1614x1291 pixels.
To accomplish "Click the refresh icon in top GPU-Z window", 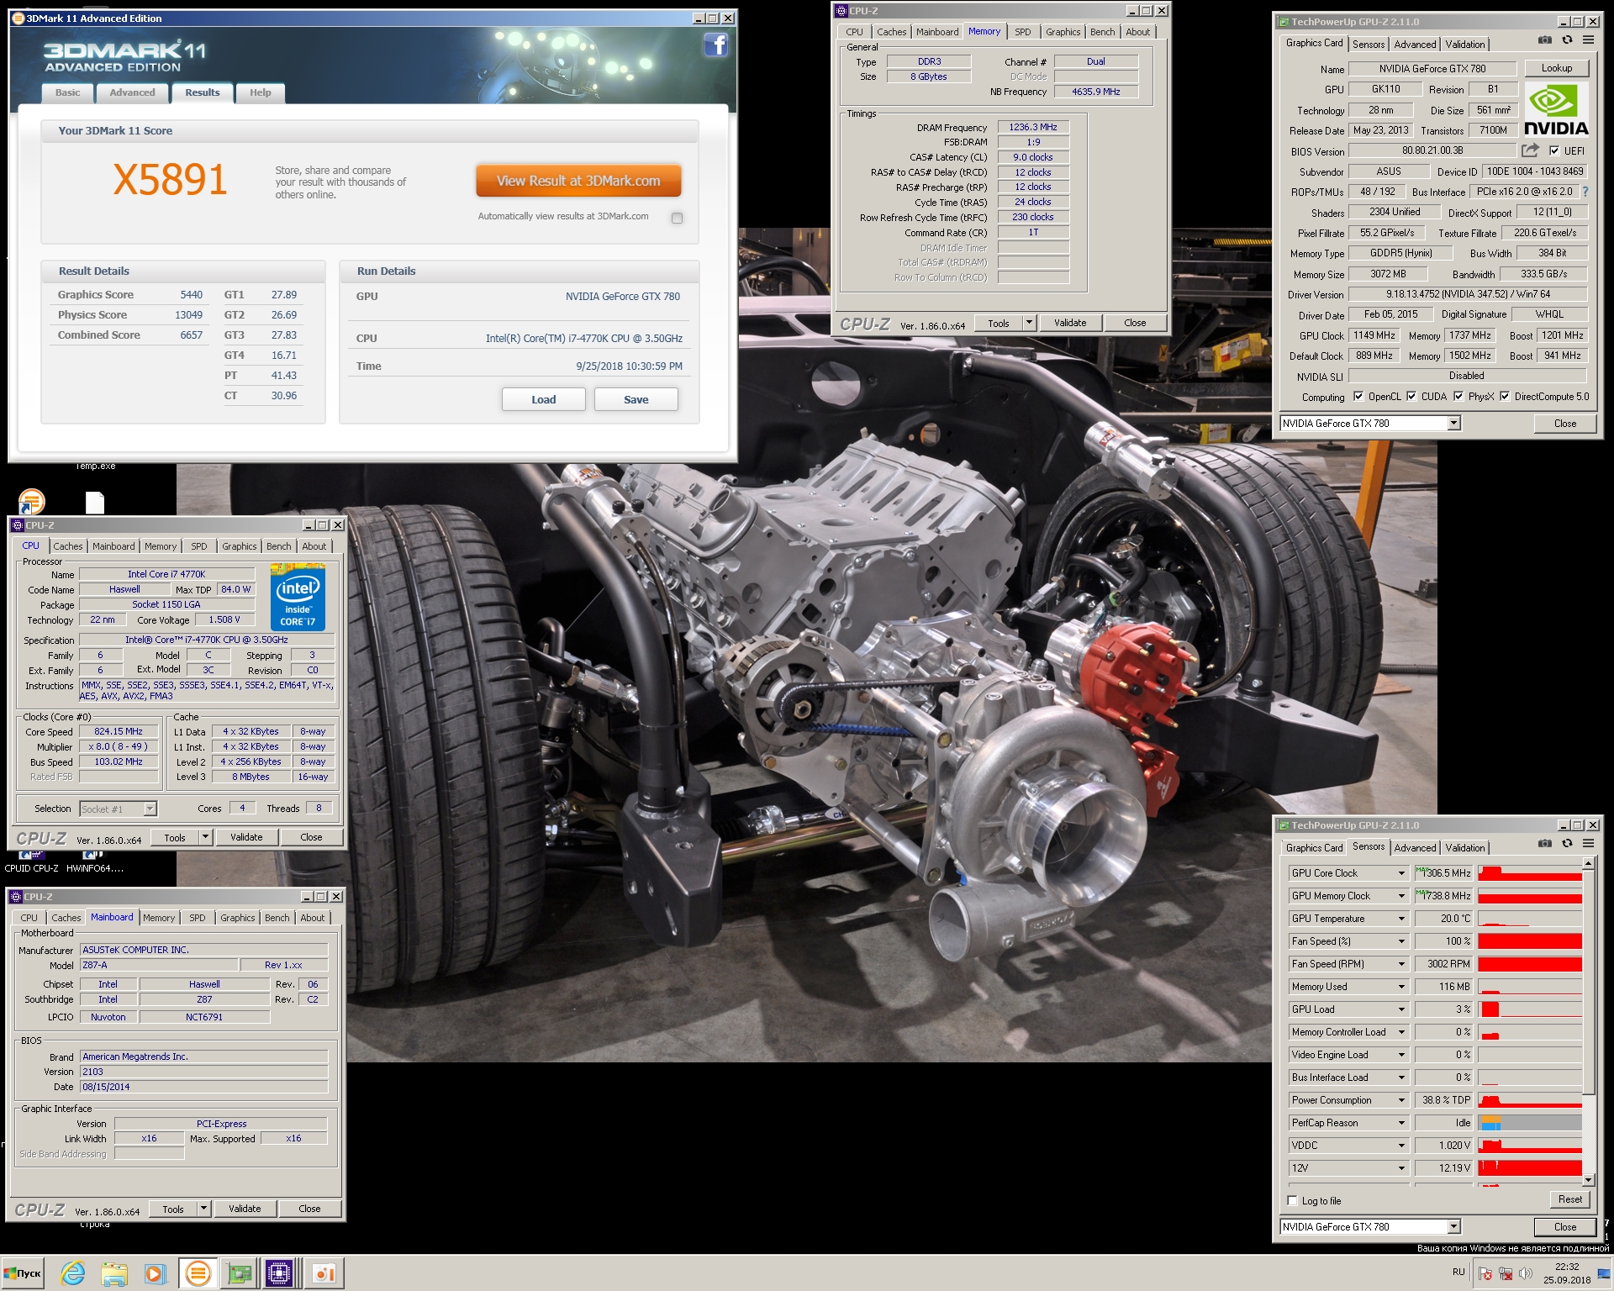I will pos(1567,40).
